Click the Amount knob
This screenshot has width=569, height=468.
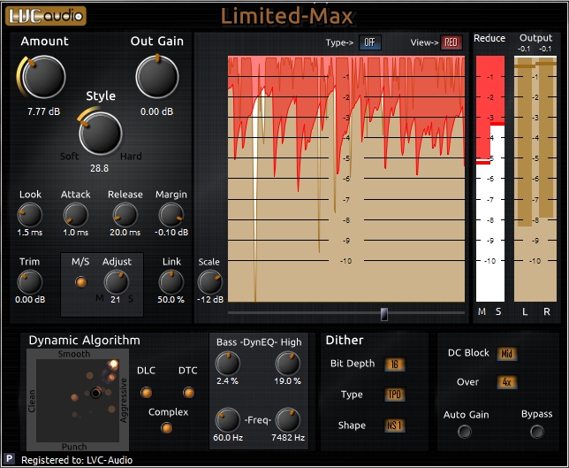[44, 78]
